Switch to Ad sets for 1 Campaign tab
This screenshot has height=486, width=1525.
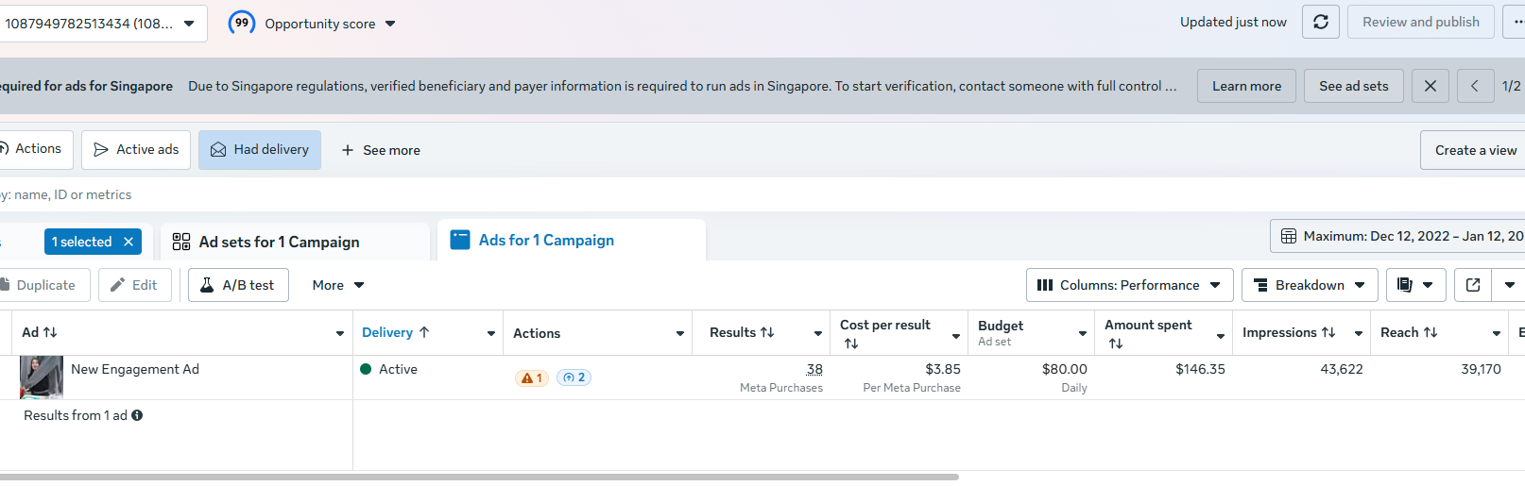pyautogui.click(x=279, y=242)
